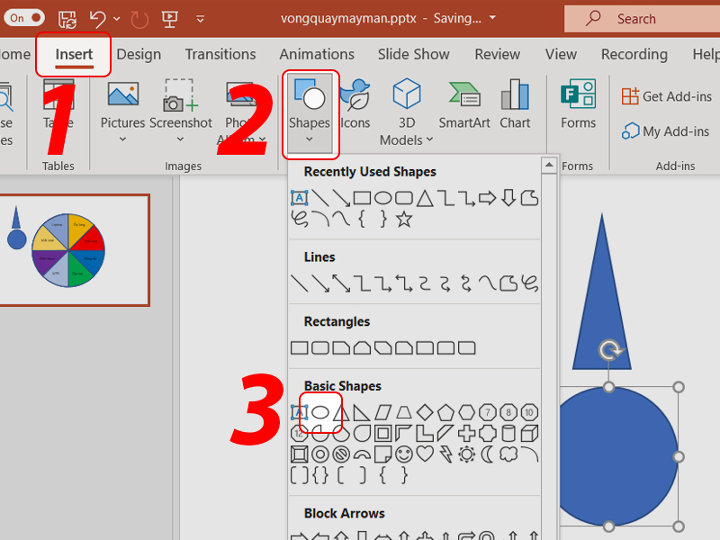Click the blue triangle shape on the slide
Viewport: 720px width, 540px height.
[x=601, y=297]
